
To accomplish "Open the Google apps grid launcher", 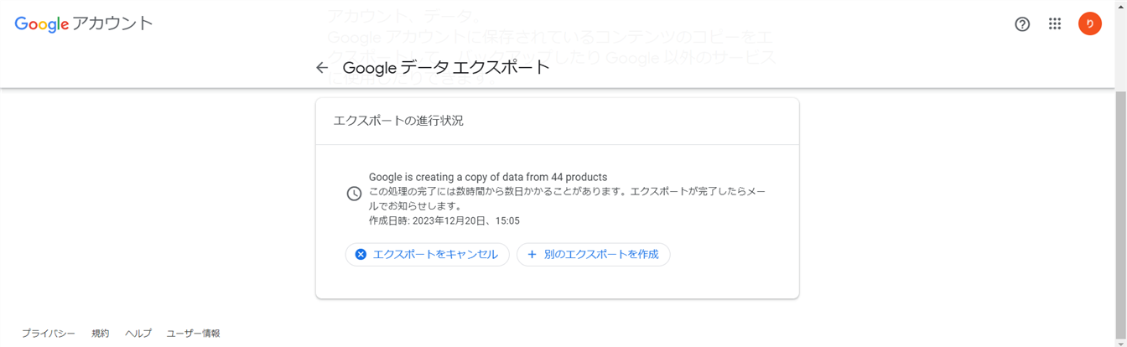I will tap(1055, 24).
